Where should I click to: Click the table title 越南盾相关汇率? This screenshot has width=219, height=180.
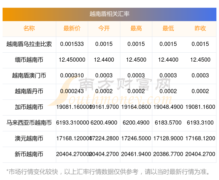tap(109, 14)
